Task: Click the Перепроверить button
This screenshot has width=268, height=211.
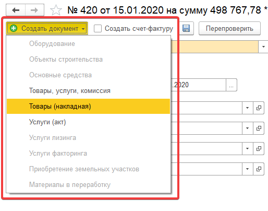Action: 229,28
